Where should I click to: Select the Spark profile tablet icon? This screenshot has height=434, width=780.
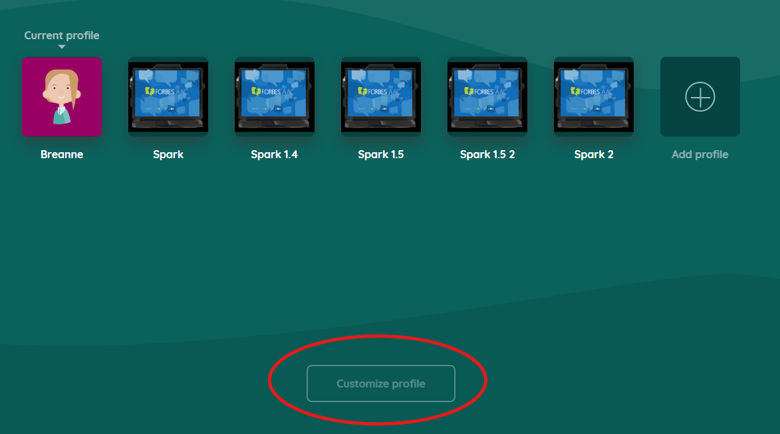pyautogui.click(x=168, y=96)
